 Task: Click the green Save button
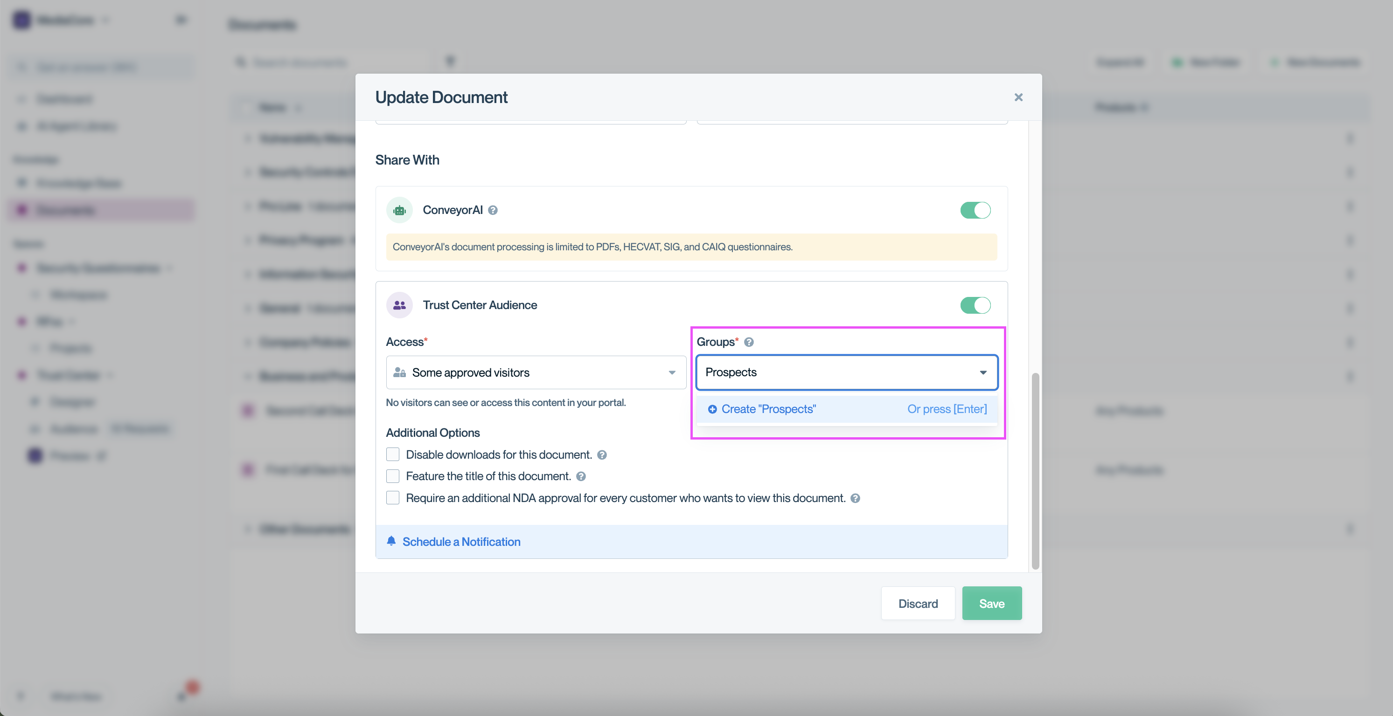click(x=991, y=604)
